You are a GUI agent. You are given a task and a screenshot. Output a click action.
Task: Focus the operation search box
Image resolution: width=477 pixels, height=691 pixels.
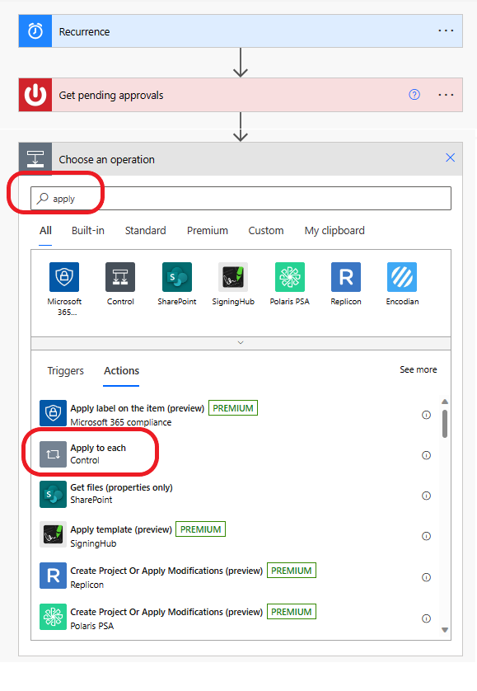point(241,198)
